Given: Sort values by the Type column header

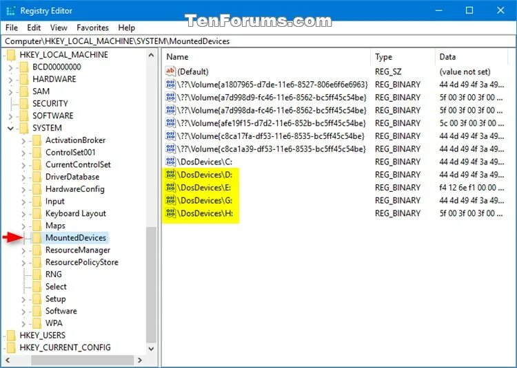Looking at the screenshot, I should [403, 57].
